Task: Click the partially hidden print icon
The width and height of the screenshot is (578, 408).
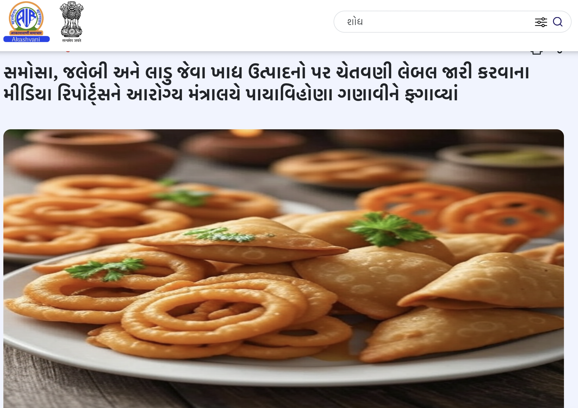Action: click(536, 52)
